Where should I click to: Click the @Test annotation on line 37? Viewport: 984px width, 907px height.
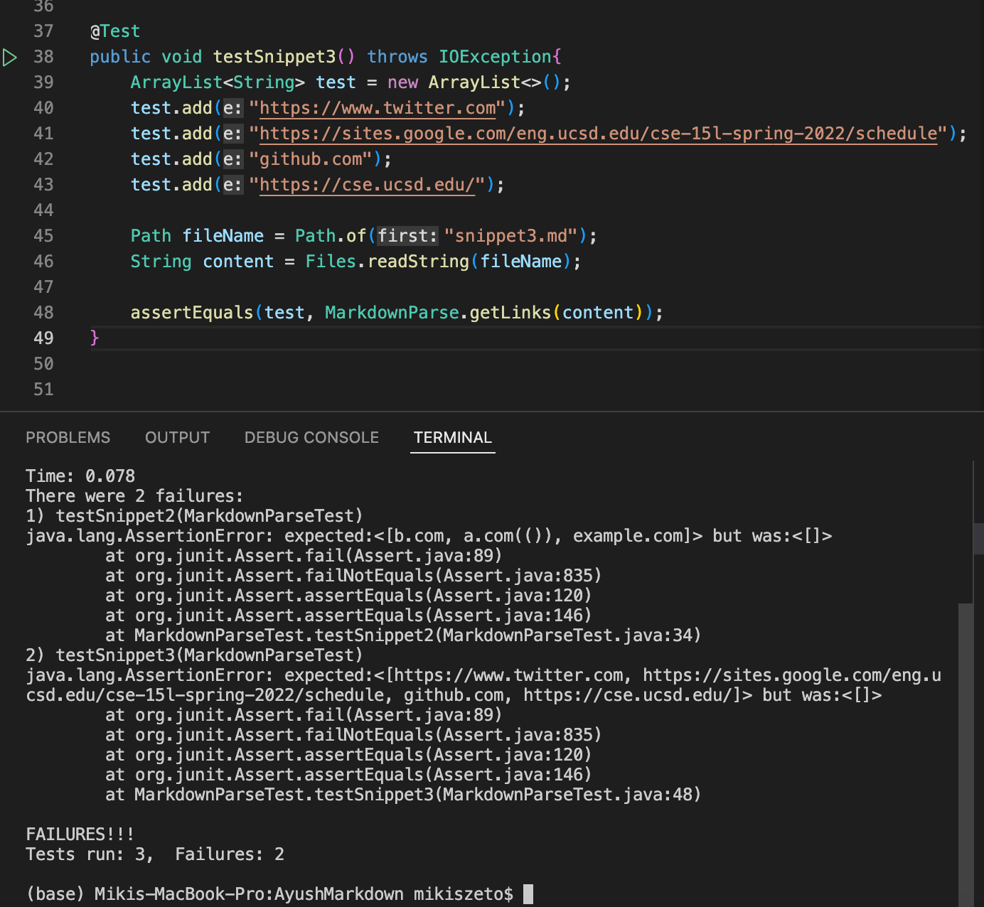tap(115, 31)
